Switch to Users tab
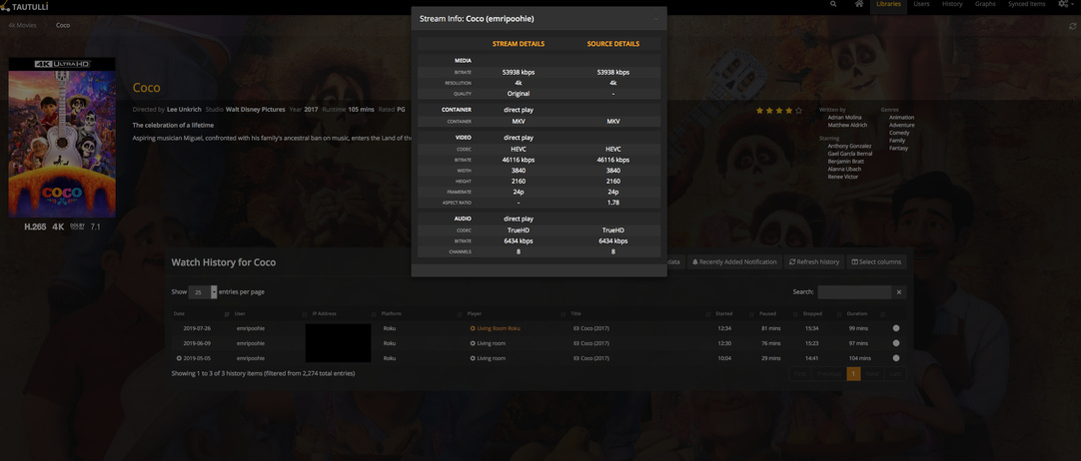Viewport: 1081px width, 461px height. (921, 4)
